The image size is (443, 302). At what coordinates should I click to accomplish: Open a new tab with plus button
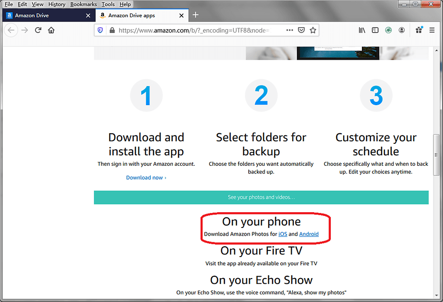coord(196,15)
